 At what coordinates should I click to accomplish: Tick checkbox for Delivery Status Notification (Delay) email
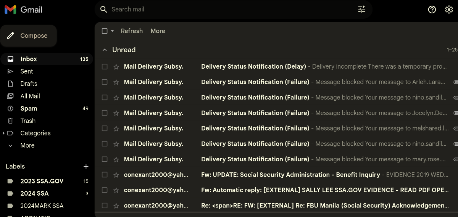click(x=105, y=67)
